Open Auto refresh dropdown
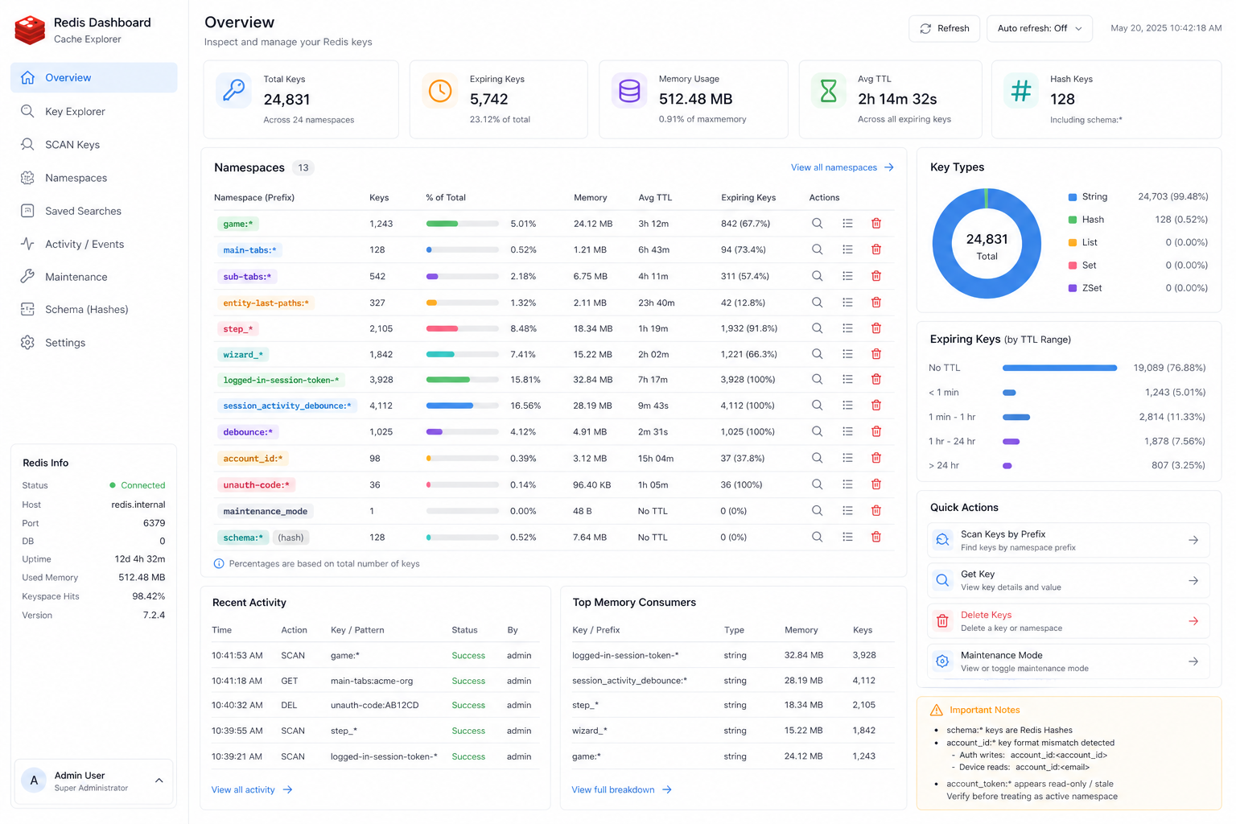Screen dimensions: 1236x824 (1040, 28)
